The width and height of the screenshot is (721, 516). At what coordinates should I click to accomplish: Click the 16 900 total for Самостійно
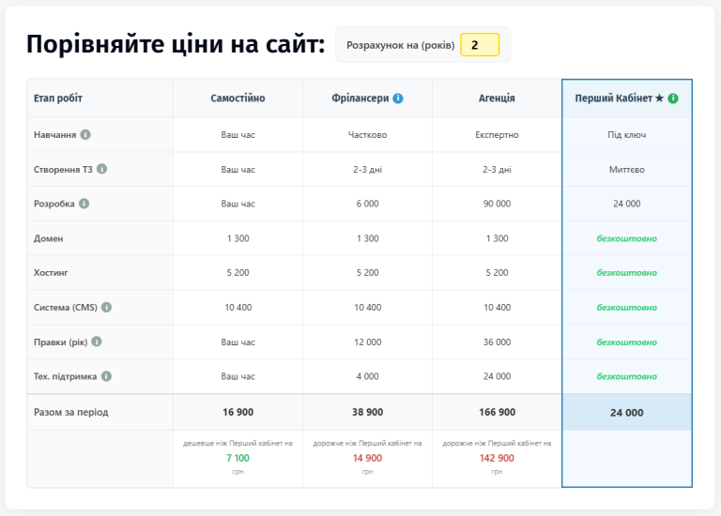[238, 412]
